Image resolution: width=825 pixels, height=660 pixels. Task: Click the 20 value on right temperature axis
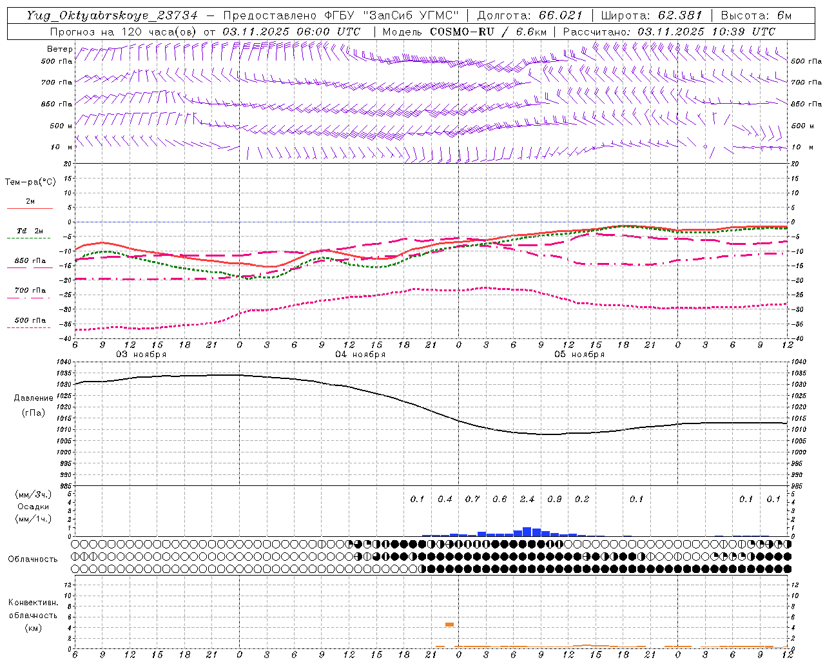point(795,164)
